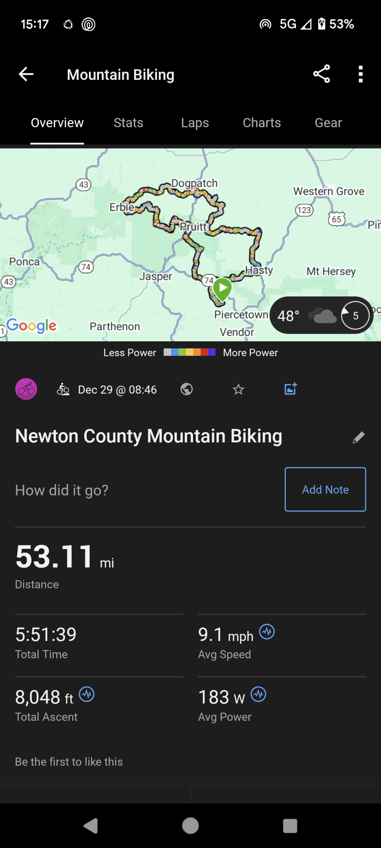Switch to the Laps tab

[195, 123]
